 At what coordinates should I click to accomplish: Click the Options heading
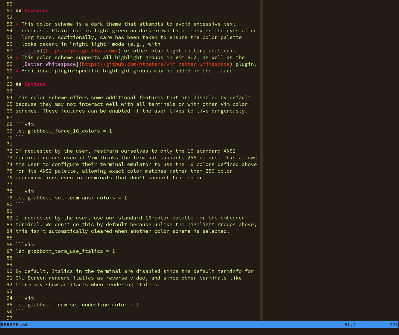tap(35, 84)
